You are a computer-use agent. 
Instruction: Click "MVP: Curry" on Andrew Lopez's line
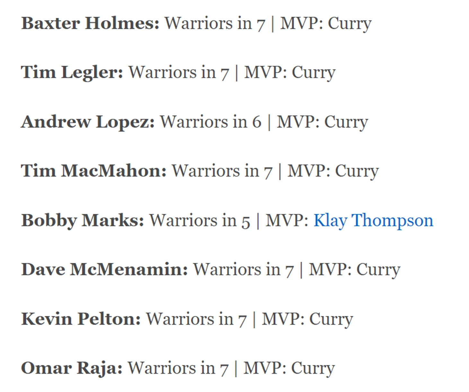coord(322,122)
